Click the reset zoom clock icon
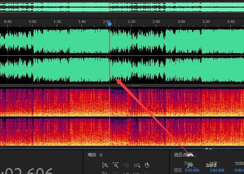This screenshot has height=174, width=244. click(147, 165)
